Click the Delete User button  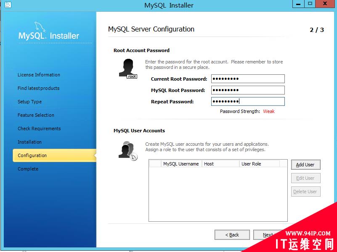(305, 192)
